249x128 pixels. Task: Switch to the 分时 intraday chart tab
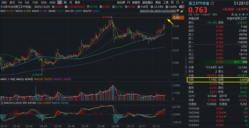click(4, 2)
